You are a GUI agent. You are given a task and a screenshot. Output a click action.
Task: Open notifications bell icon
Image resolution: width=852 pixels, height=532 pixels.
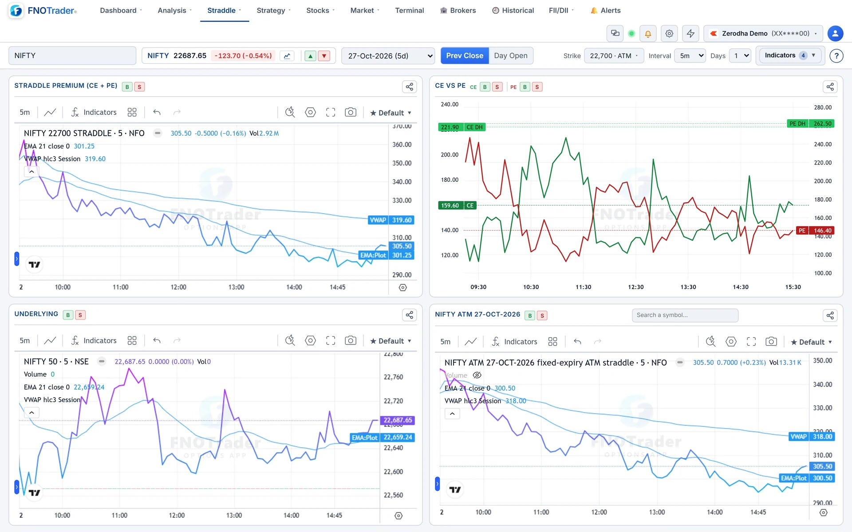[x=648, y=33]
